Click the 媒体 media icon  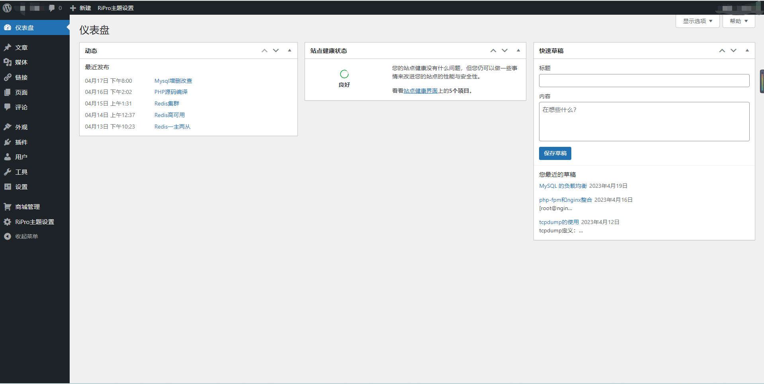[x=8, y=62]
